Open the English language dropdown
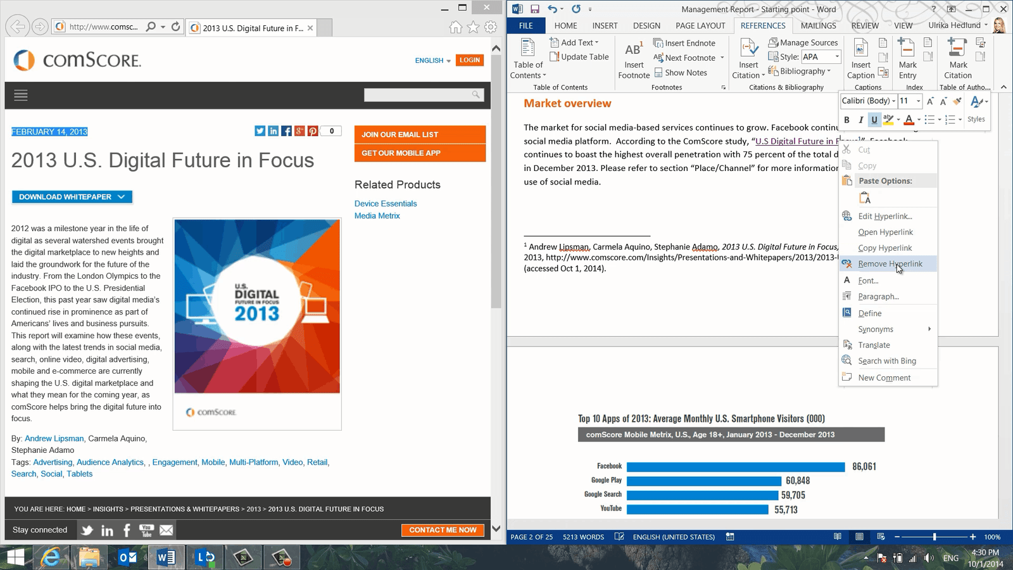Viewport: 1013px width, 570px height. tap(433, 61)
